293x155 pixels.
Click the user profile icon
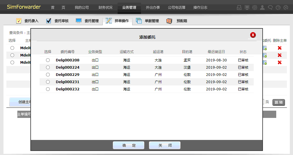(x=262, y=8)
